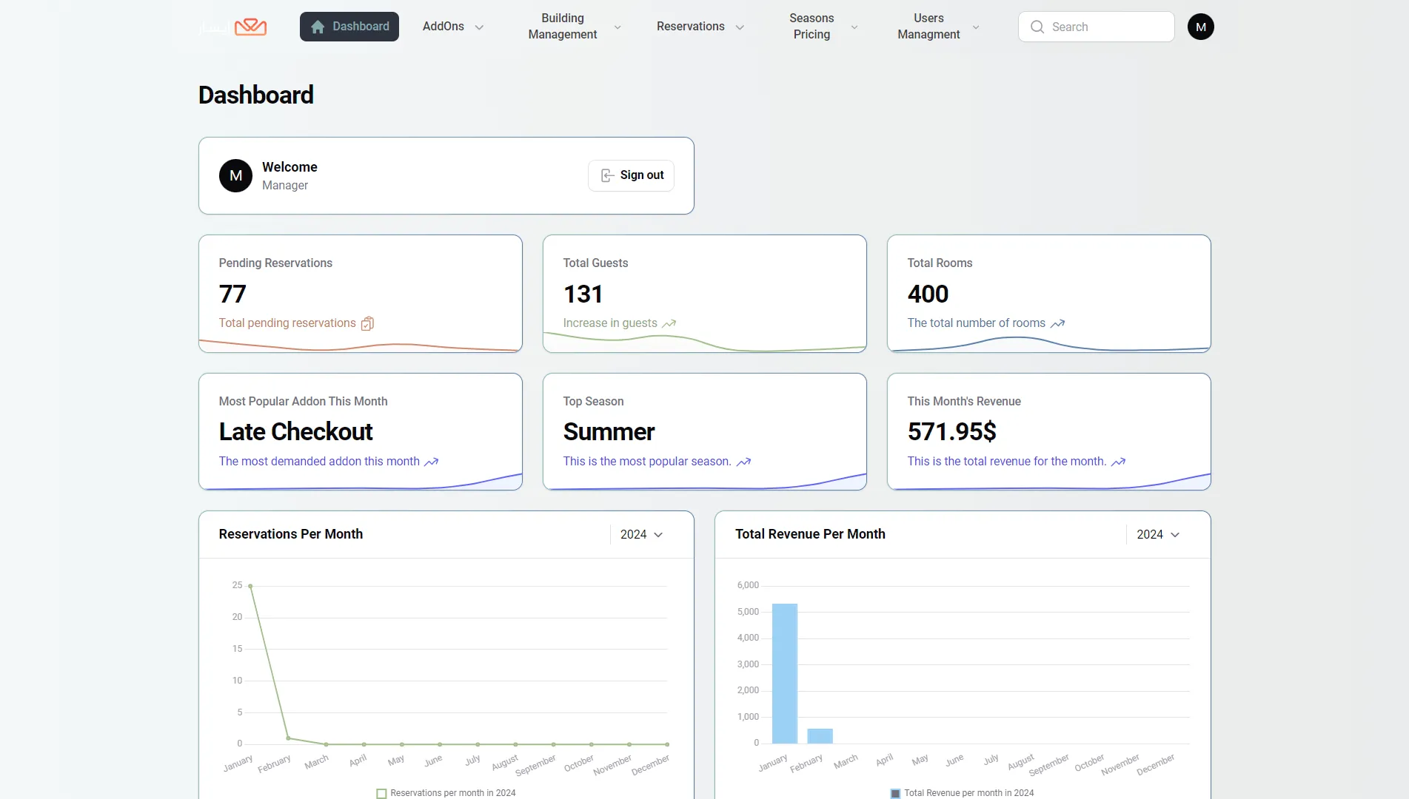Click trend arrow icon next to Increase in guests
This screenshot has width=1409, height=799.
669,323
